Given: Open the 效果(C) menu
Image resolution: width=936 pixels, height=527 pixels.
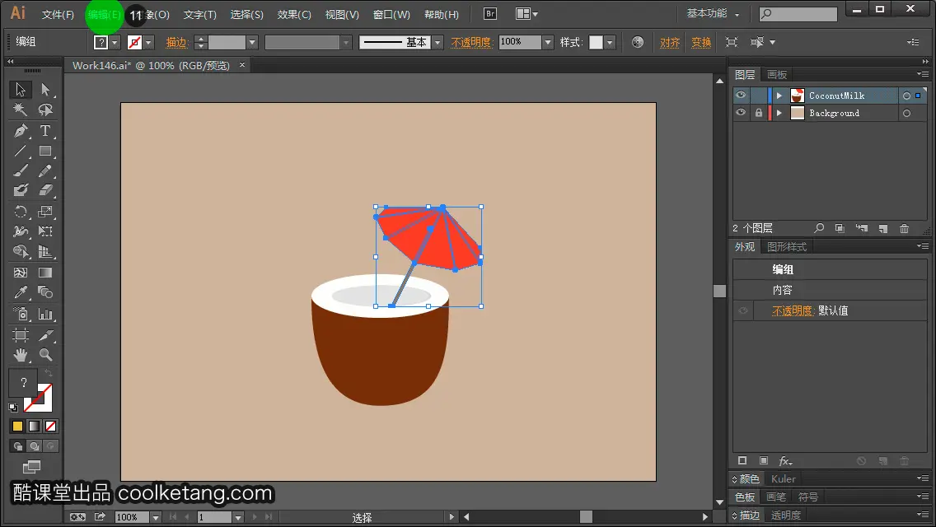Looking at the screenshot, I should 294,14.
